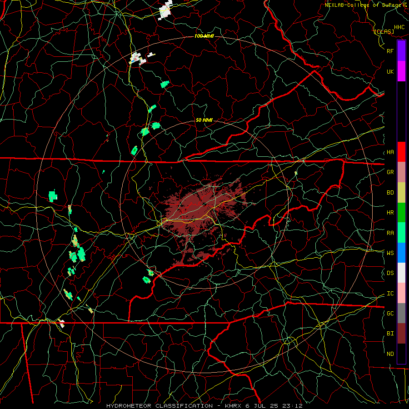The width and height of the screenshot is (409, 409).
Task: Select the GC legend label
Action: (x=390, y=314)
